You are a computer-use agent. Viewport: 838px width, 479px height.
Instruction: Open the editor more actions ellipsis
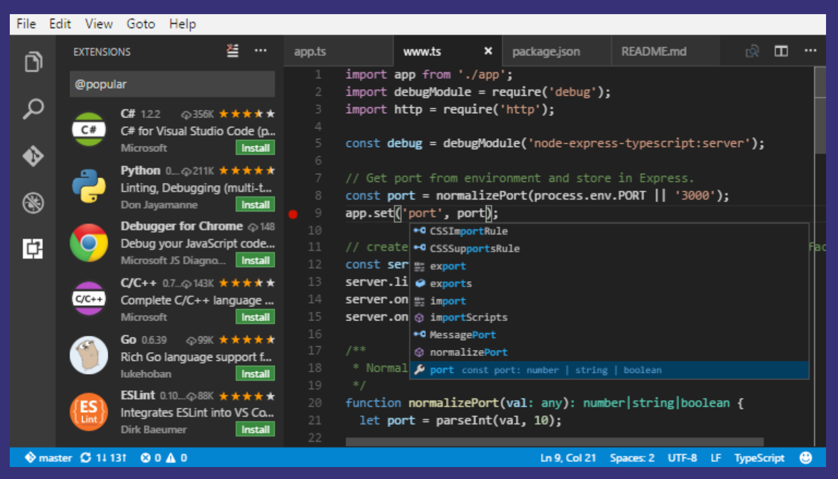point(810,51)
